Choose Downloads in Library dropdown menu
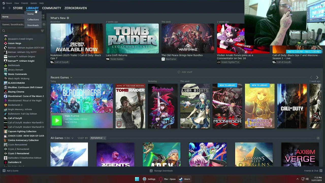Viewport: 325px width, 183px height. coord(33,25)
